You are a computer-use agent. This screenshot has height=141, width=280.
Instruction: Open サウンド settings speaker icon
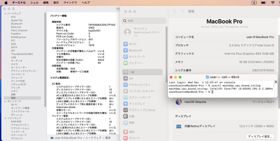126,138
